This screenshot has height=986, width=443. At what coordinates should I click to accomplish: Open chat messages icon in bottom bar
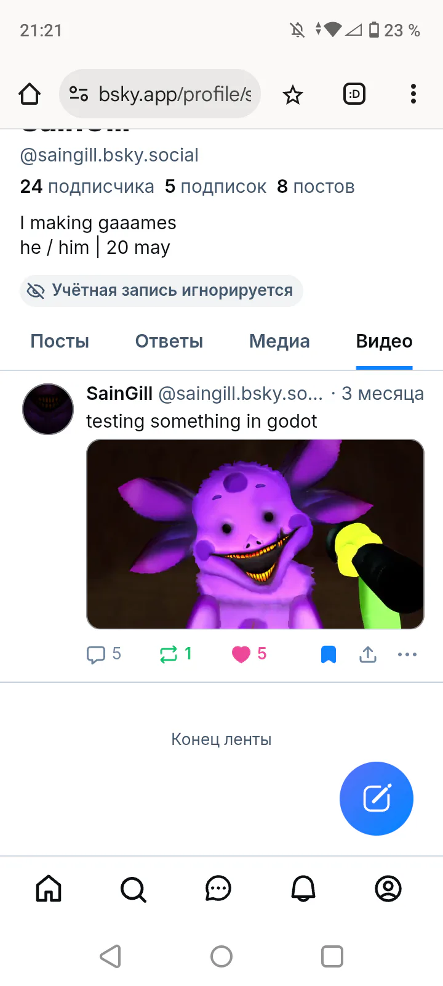[x=218, y=889]
